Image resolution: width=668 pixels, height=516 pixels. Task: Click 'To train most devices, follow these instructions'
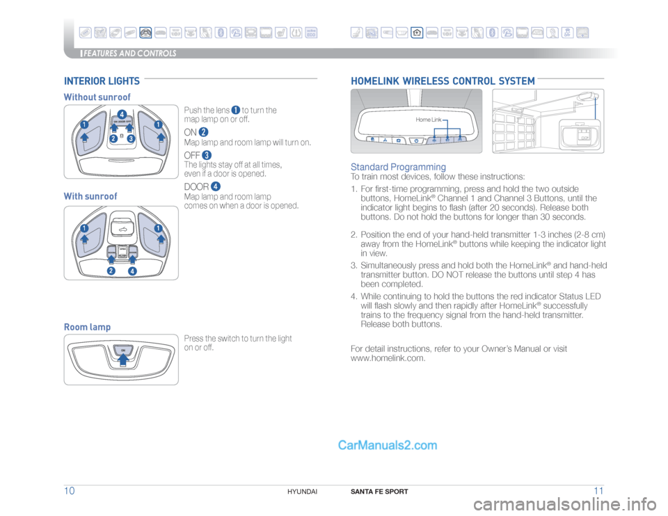point(438,177)
